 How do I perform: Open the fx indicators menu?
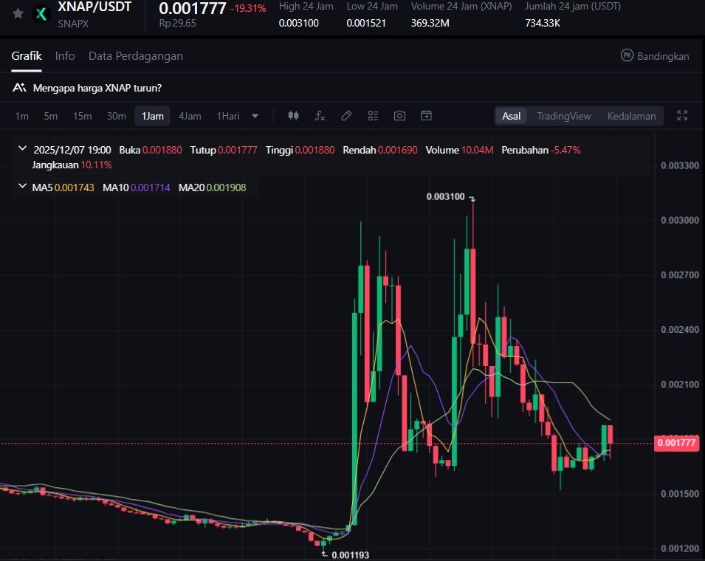point(320,116)
